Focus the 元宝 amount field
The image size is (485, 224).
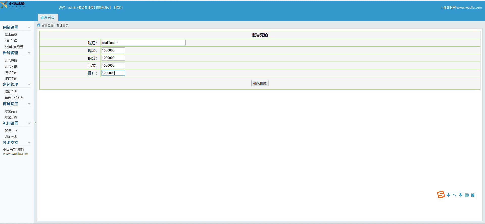113,65
